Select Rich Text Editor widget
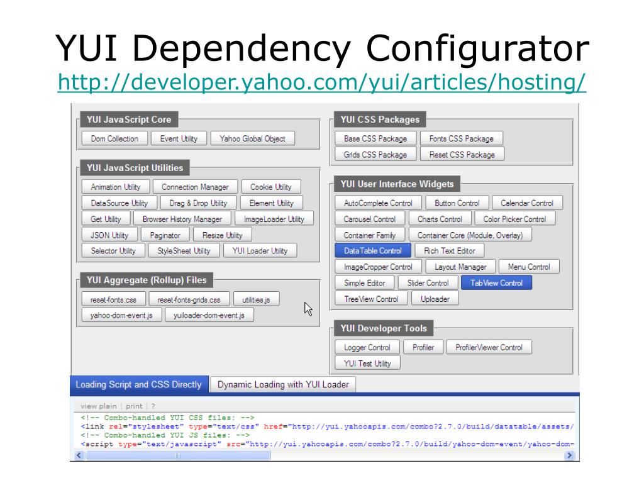The width and height of the screenshot is (644, 483). [x=449, y=250]
